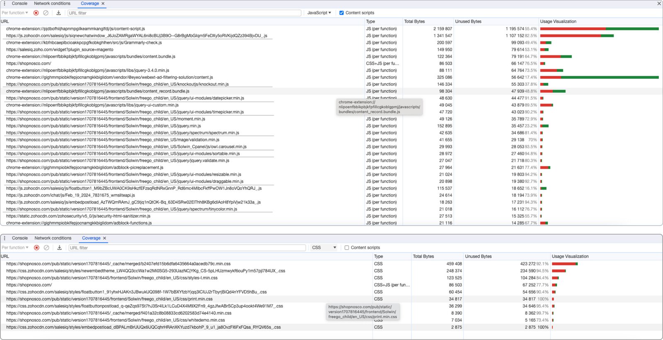663x340 pixels.
Task: Sort by Total Bytes in the JavaScript panel
Action: 428,22
